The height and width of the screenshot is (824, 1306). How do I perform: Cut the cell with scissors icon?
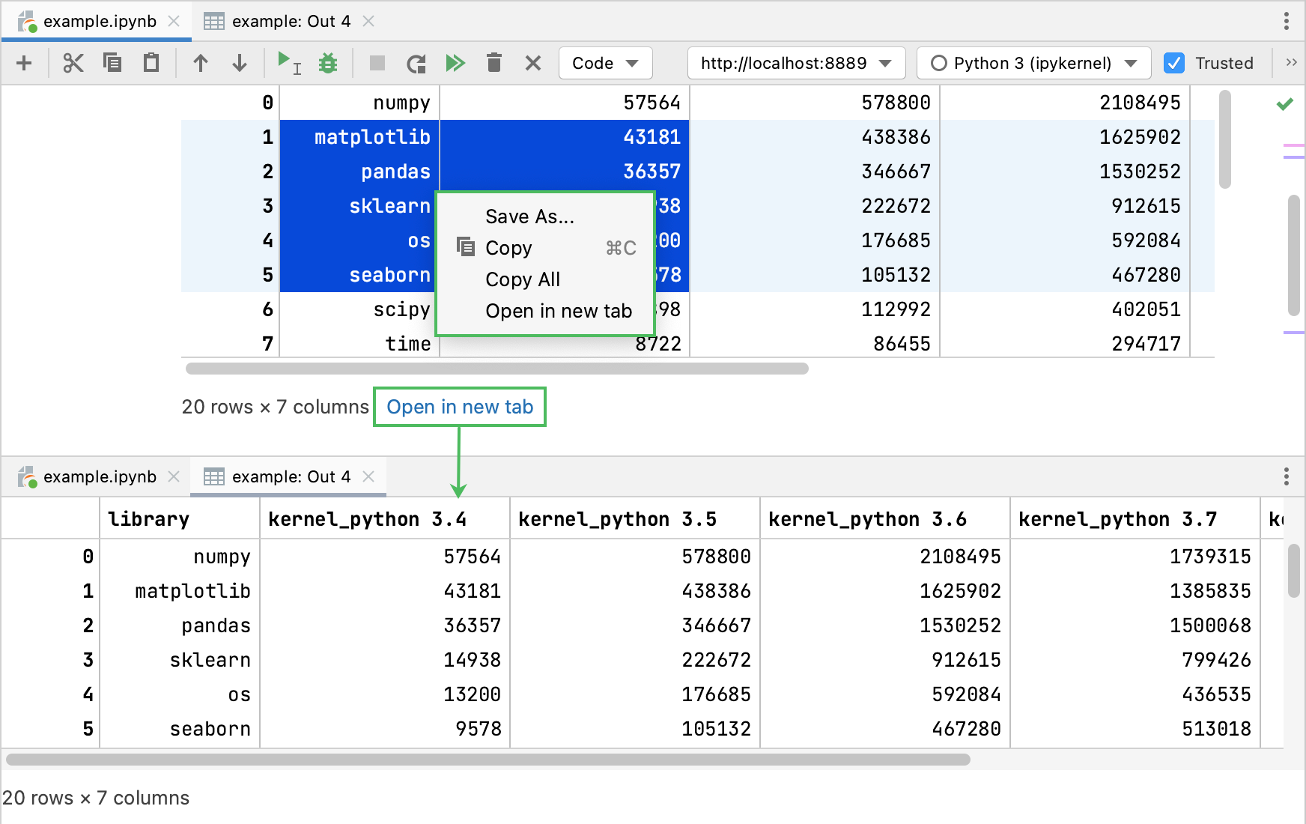pyautogui.click(x=73, y=63)
